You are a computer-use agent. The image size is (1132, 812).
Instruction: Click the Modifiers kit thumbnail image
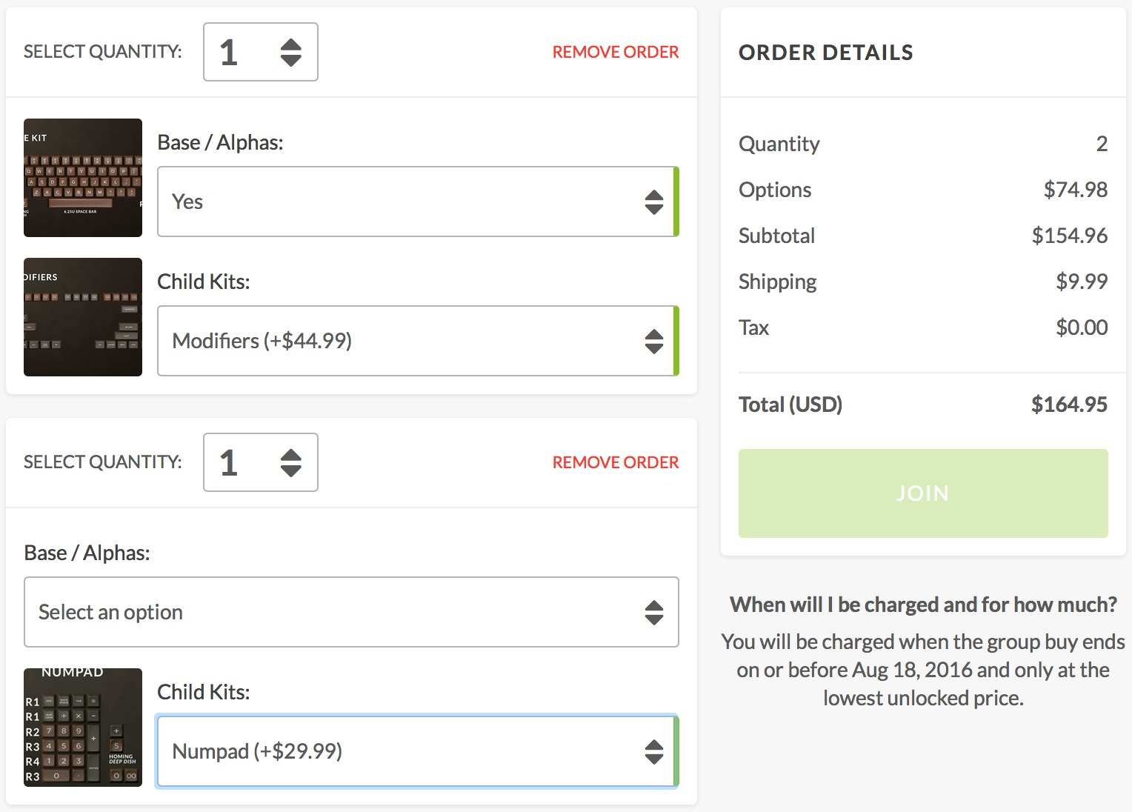83,317
